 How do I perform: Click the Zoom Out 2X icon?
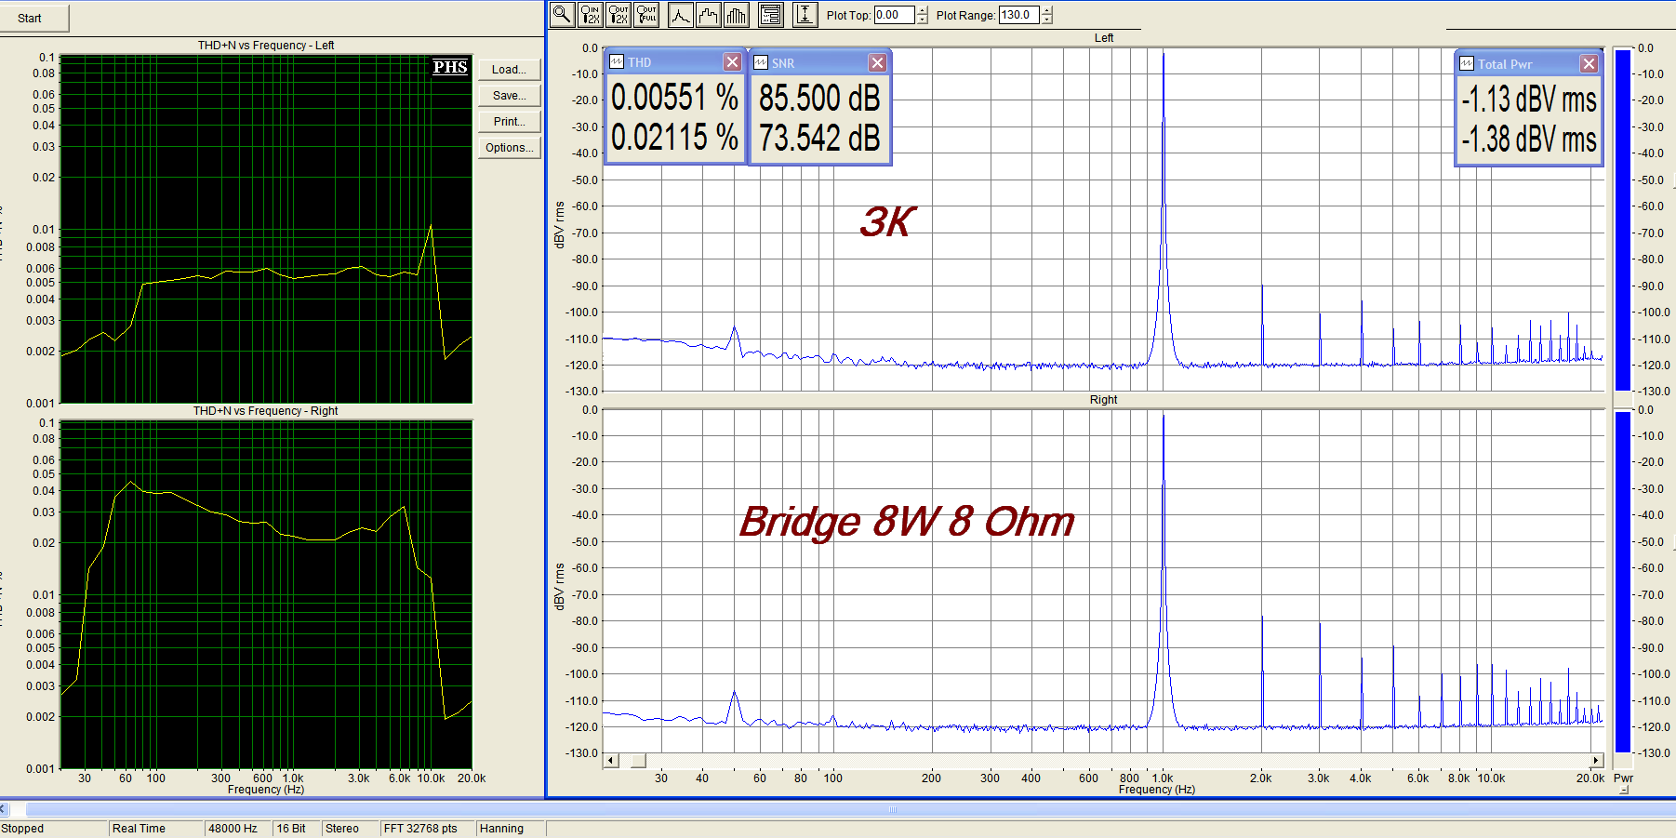619,14
